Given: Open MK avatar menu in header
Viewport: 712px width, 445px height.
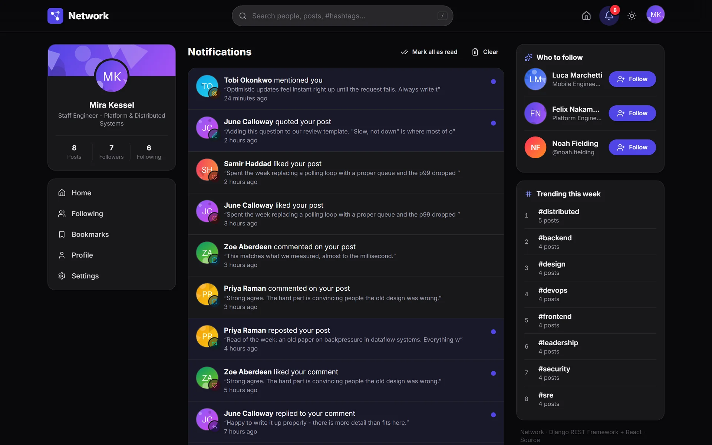Looking at the screenshot, I should pyautogui.click(x=655, y=15).
